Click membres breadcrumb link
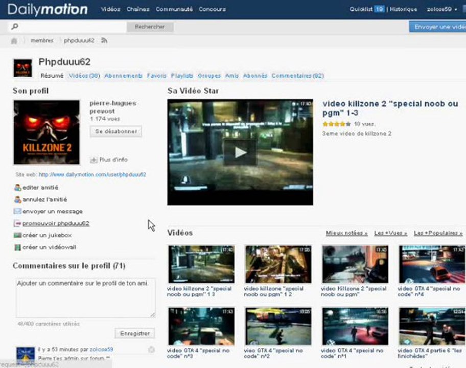Screen dimensions: 466x368 click(42, 40)
